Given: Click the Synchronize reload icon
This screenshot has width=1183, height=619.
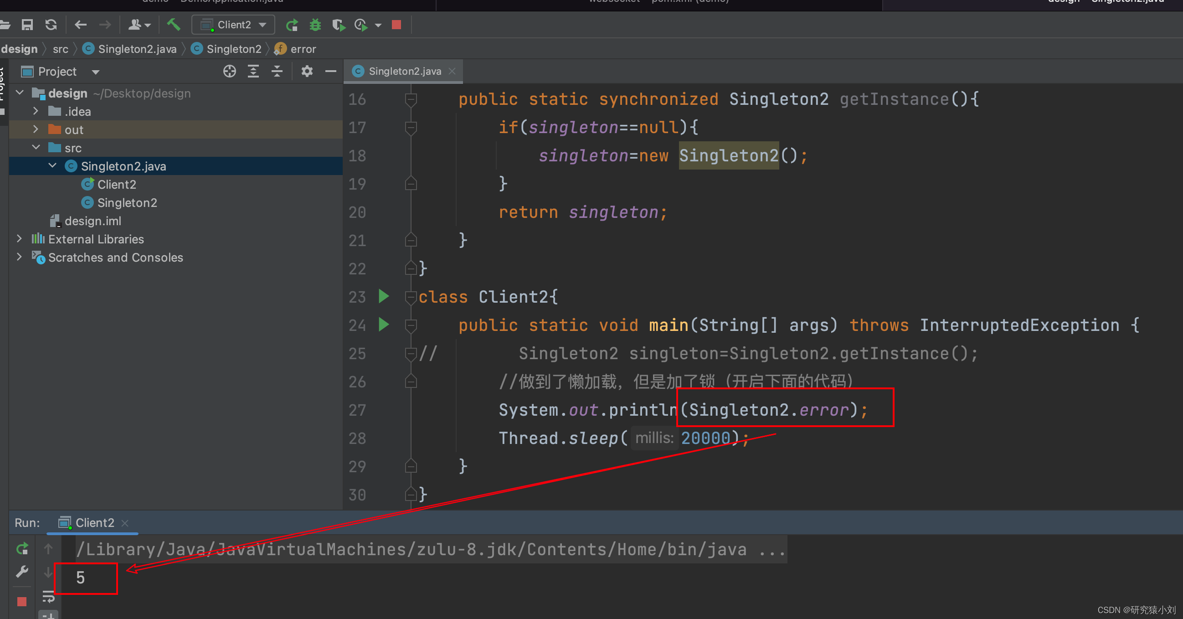Looking at the screenshot, I should tap(51, 25).
